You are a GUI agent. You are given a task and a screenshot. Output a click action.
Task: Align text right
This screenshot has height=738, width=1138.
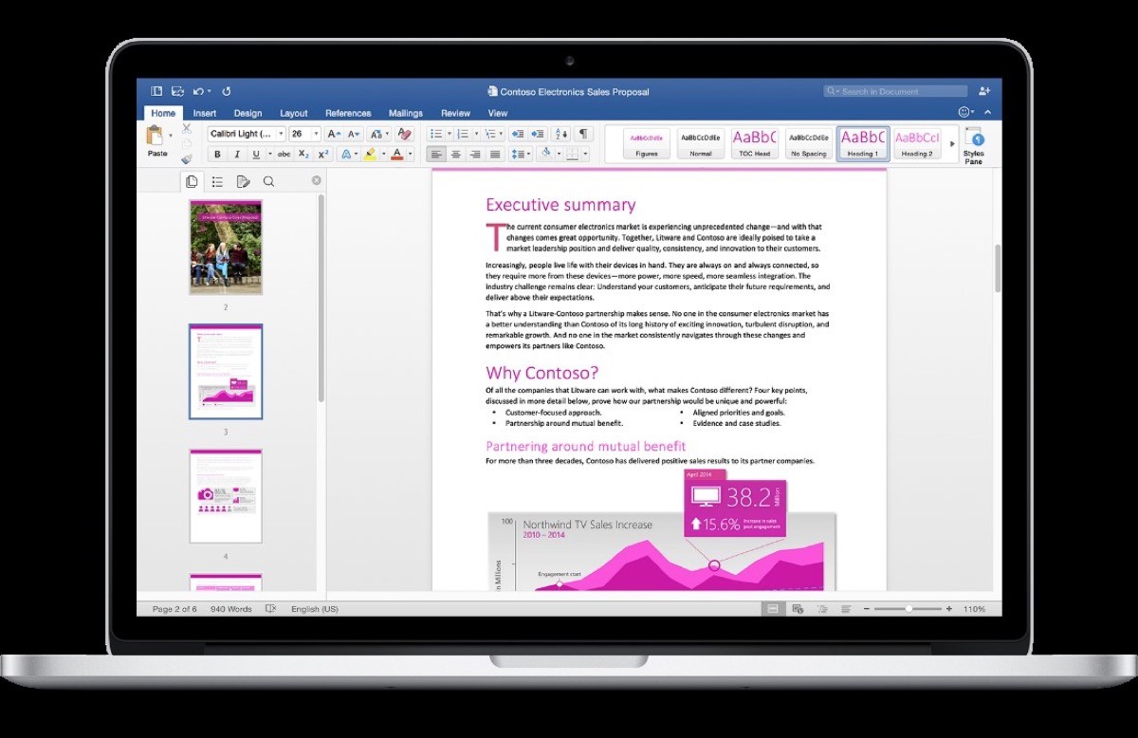(x=475, y=154)
